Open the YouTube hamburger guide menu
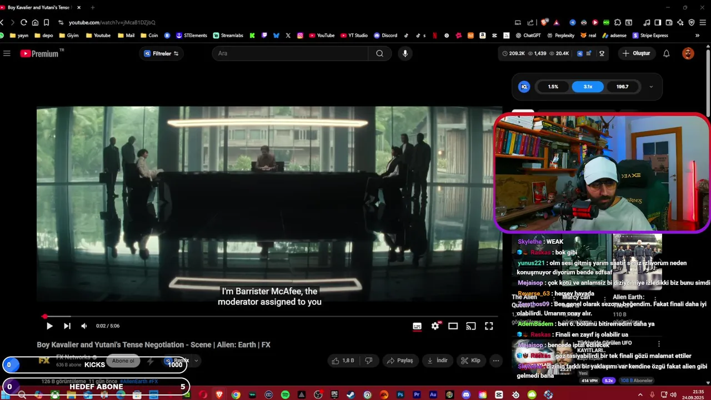The height and width of the screenshot is (400, 711). [7, 53]
